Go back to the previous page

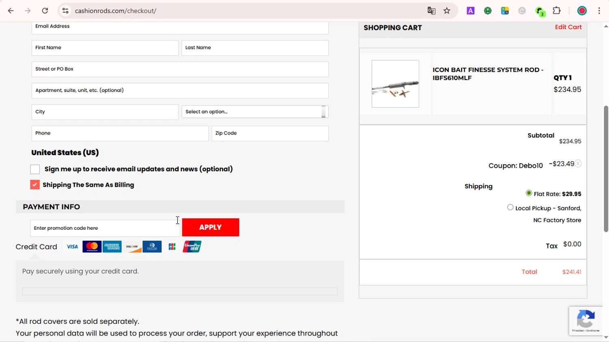point(11,11)
